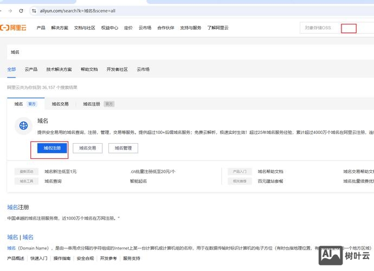This screenshot has height=271, width=374.
Task: Switch to the 帮助文档 filter tab
Action: coord(89,69)
